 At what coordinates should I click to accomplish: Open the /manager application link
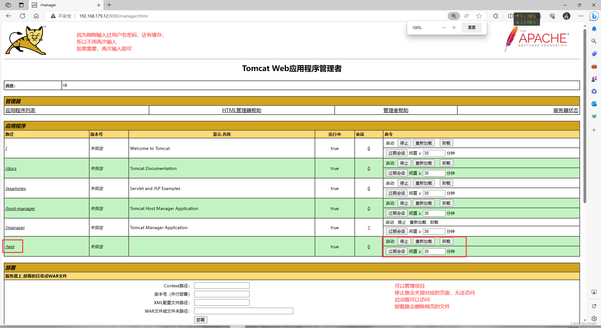pos(15,228)
